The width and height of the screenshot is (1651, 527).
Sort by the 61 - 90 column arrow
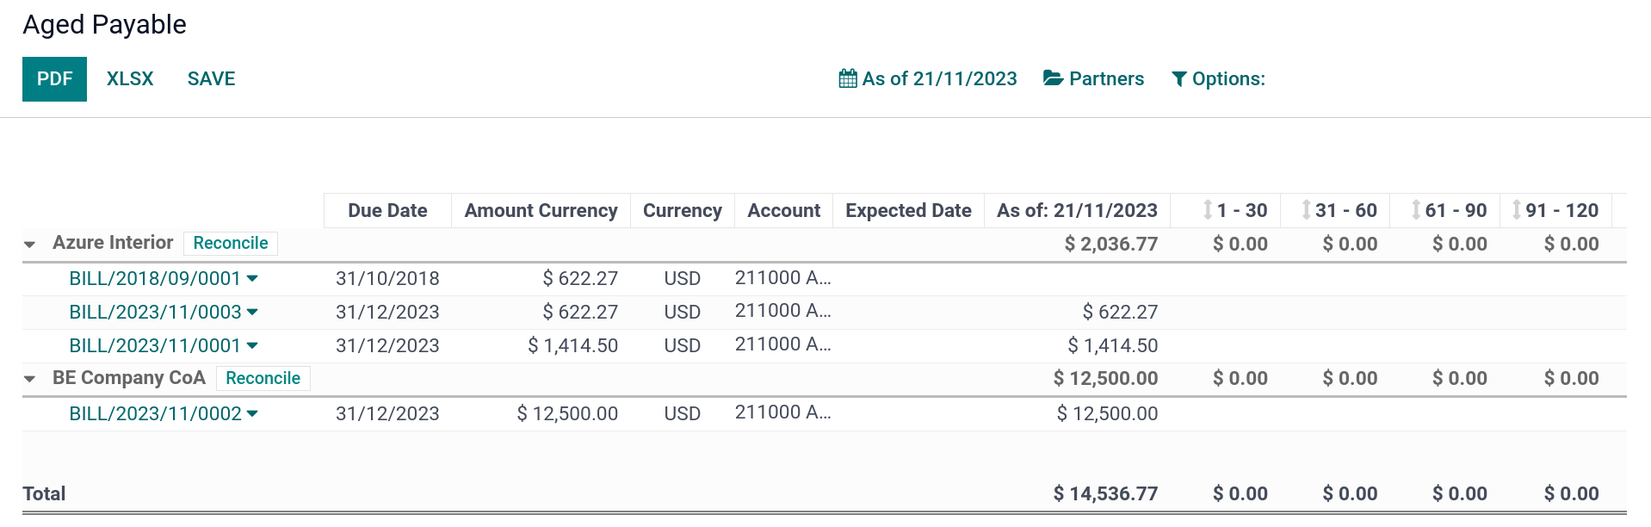(1416, 210)
